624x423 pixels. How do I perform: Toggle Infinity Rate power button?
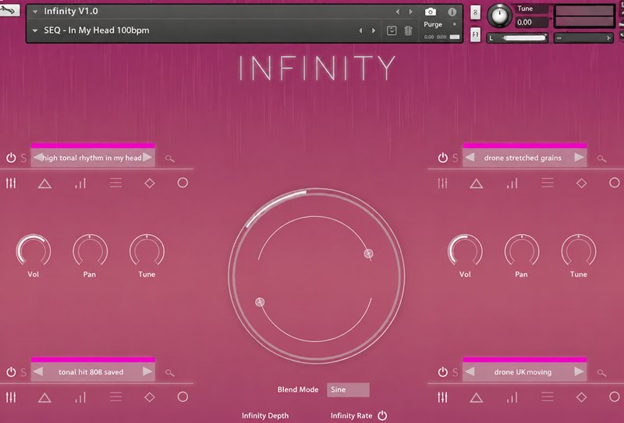[382, 415]
